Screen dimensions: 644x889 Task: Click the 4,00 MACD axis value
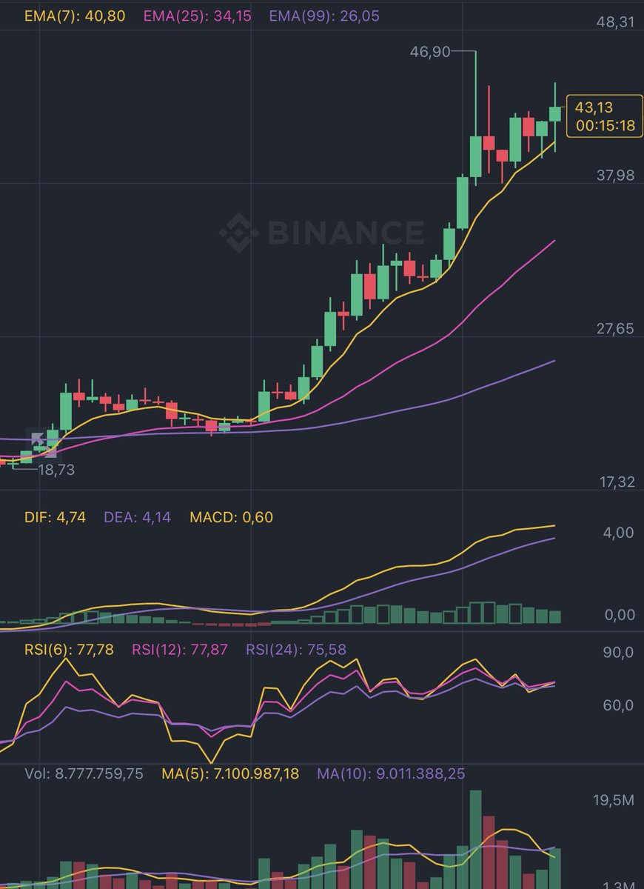pos(620,533)
